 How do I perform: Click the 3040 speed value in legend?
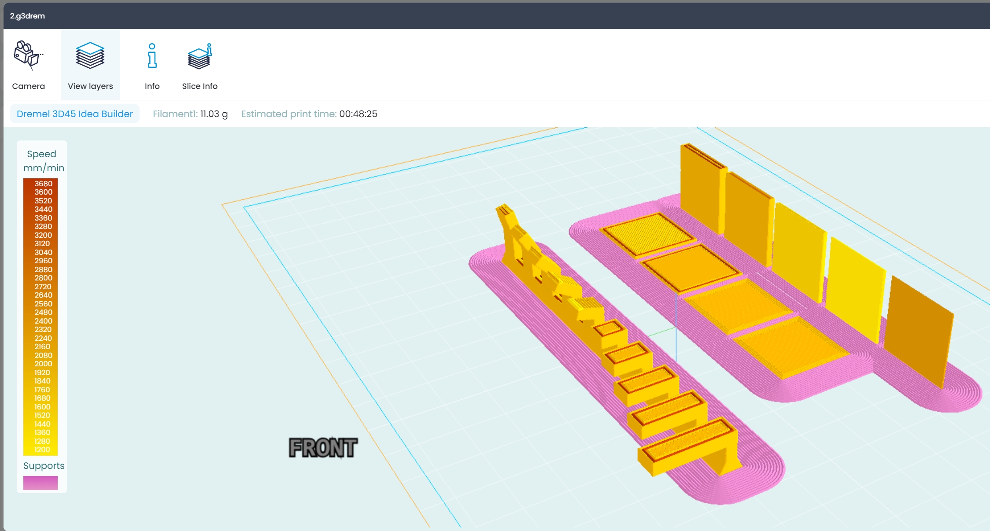click(43, 252)
